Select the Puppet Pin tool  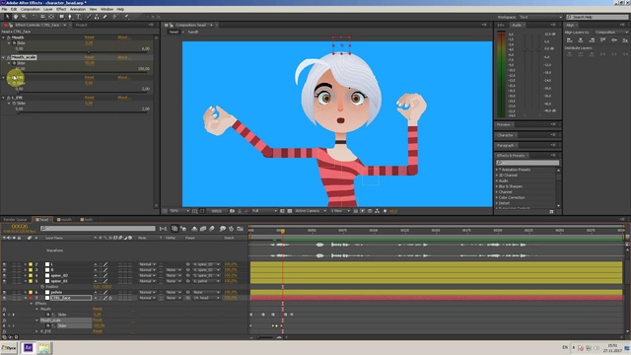tap(126, 17)
